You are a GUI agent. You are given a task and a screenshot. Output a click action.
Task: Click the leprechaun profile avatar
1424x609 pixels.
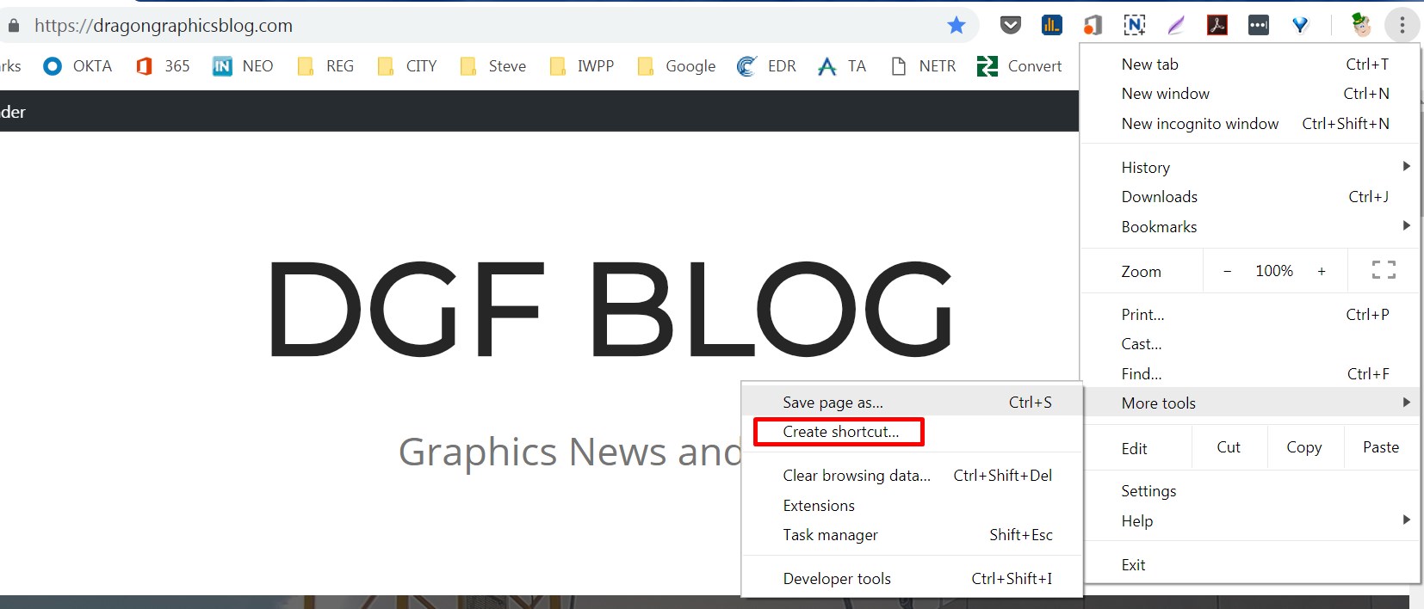(x=1360, y=25)
